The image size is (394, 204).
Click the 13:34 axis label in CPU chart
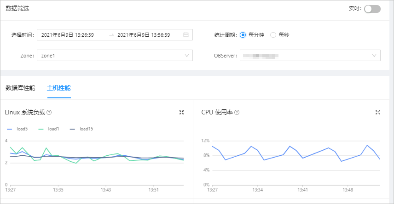pos(258,190)
